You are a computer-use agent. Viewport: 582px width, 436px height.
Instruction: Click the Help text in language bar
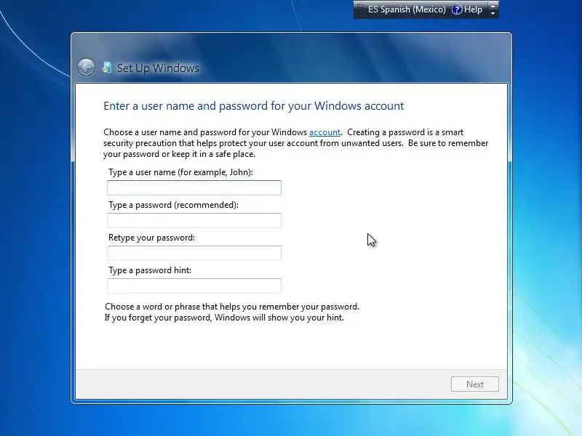click(473, 9)
